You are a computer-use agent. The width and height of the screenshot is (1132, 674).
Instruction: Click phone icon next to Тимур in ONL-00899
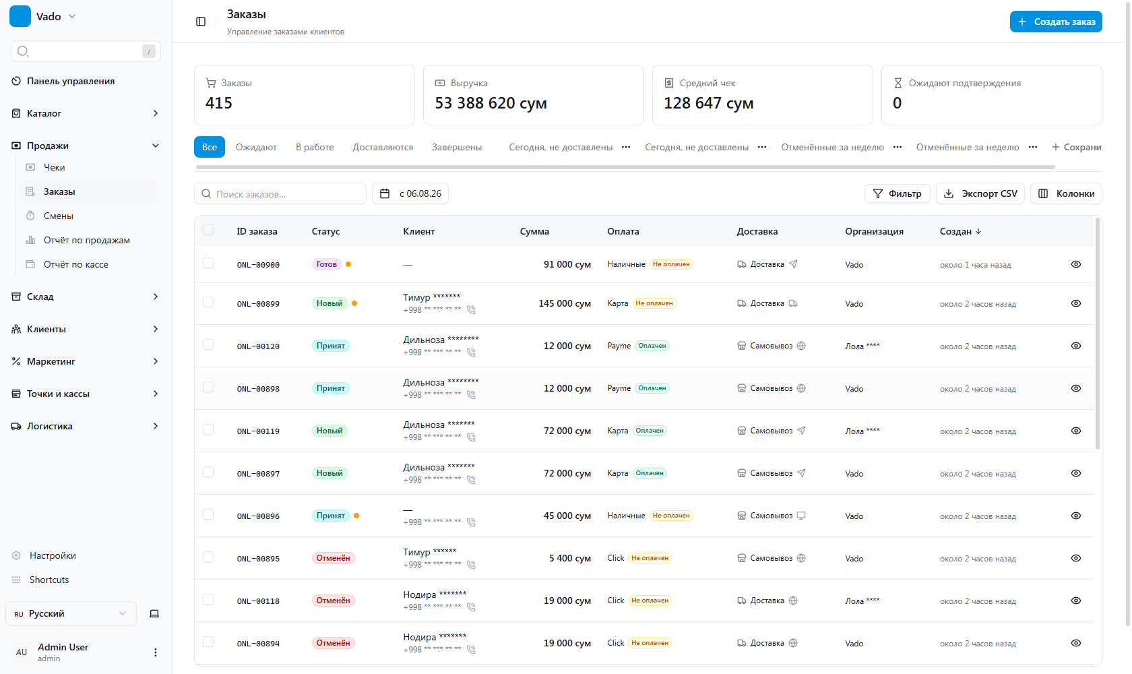pyautogui.click(x=471, y=310)
